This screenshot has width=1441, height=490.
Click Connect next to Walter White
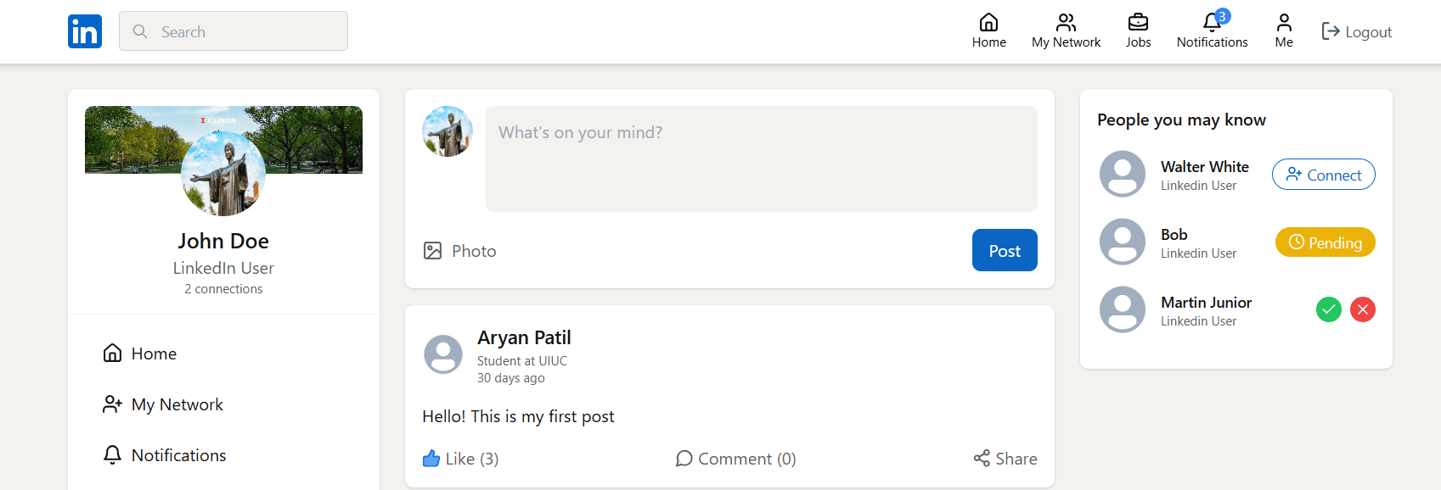coord(1323,175)
